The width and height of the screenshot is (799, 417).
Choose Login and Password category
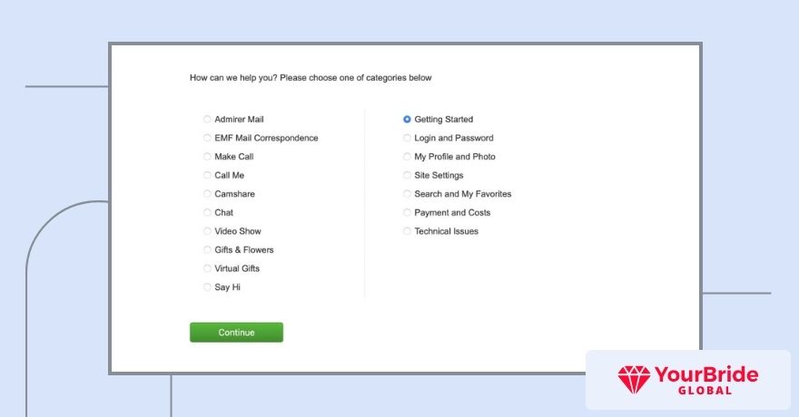click(x=407, y=138)
